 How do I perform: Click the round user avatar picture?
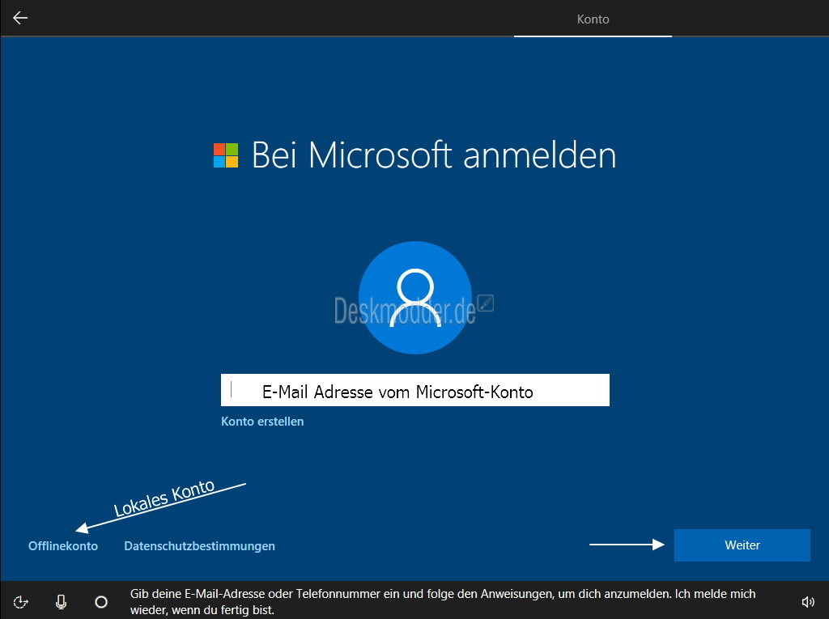point(415,298)
